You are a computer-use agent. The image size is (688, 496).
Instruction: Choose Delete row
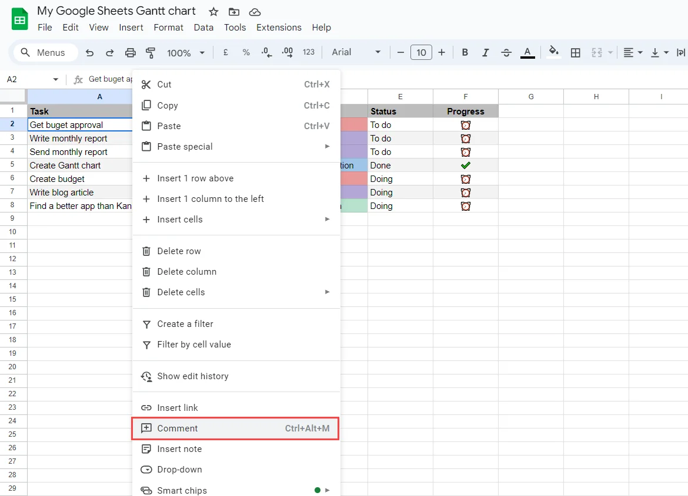tap(236, 251)
